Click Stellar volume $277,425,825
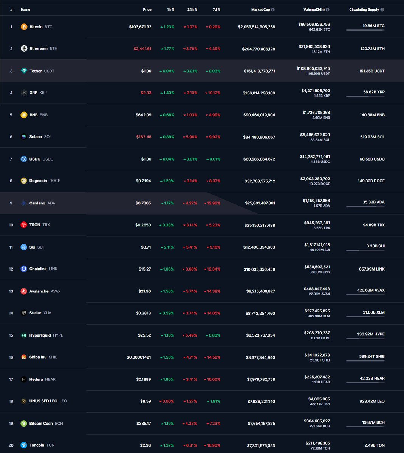This screenshot has width=404, height=453. pos(317,311)
